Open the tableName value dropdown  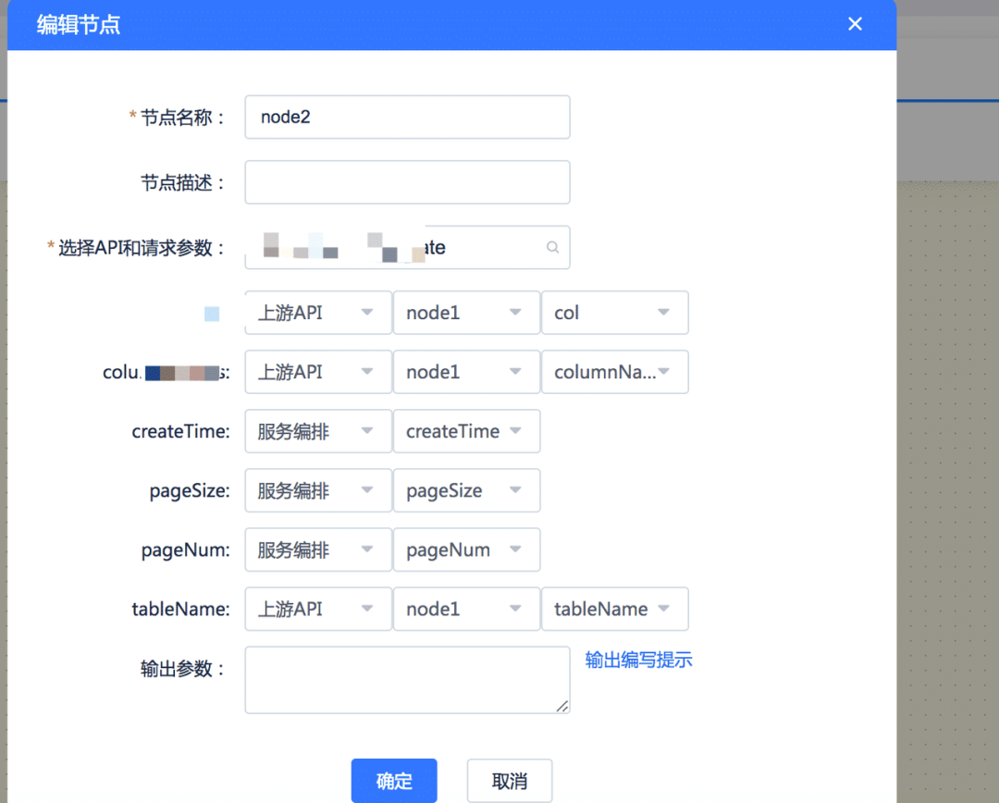(614, 609)
